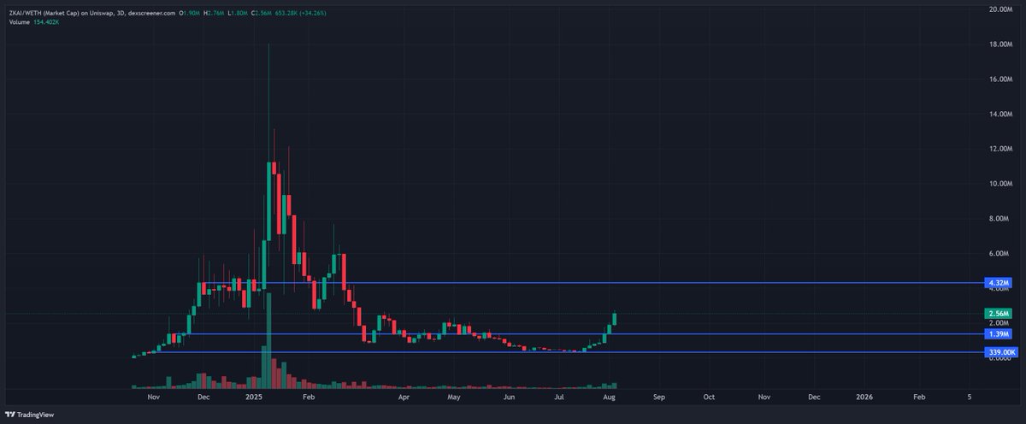Click the 10.00M price axis label
The width and height of the screenshot is (1026, 424).
pos(1000,184)
